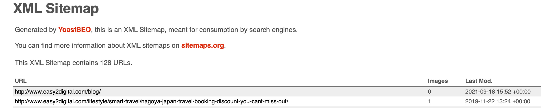
Task: Visit the sitemaps.org link
Action: pyautogui.click(x=203, y=46)
